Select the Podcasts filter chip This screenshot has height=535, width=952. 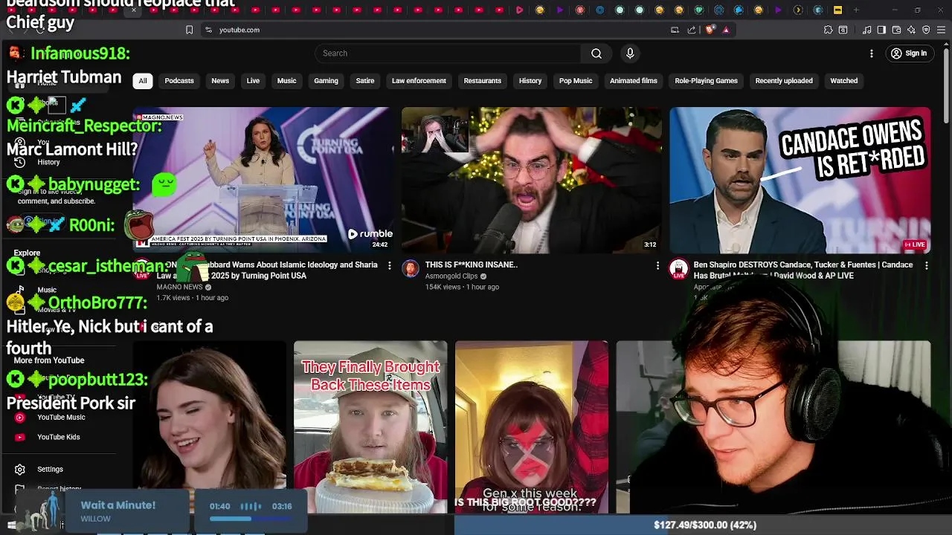coord(179,81)
